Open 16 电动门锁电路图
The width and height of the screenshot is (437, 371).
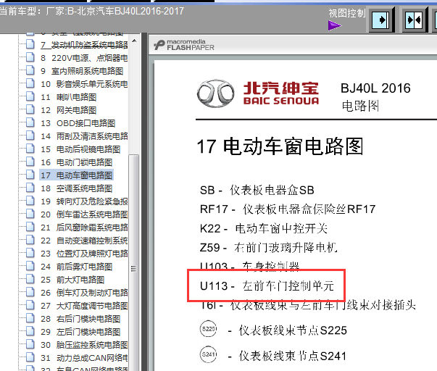point(77,162)
